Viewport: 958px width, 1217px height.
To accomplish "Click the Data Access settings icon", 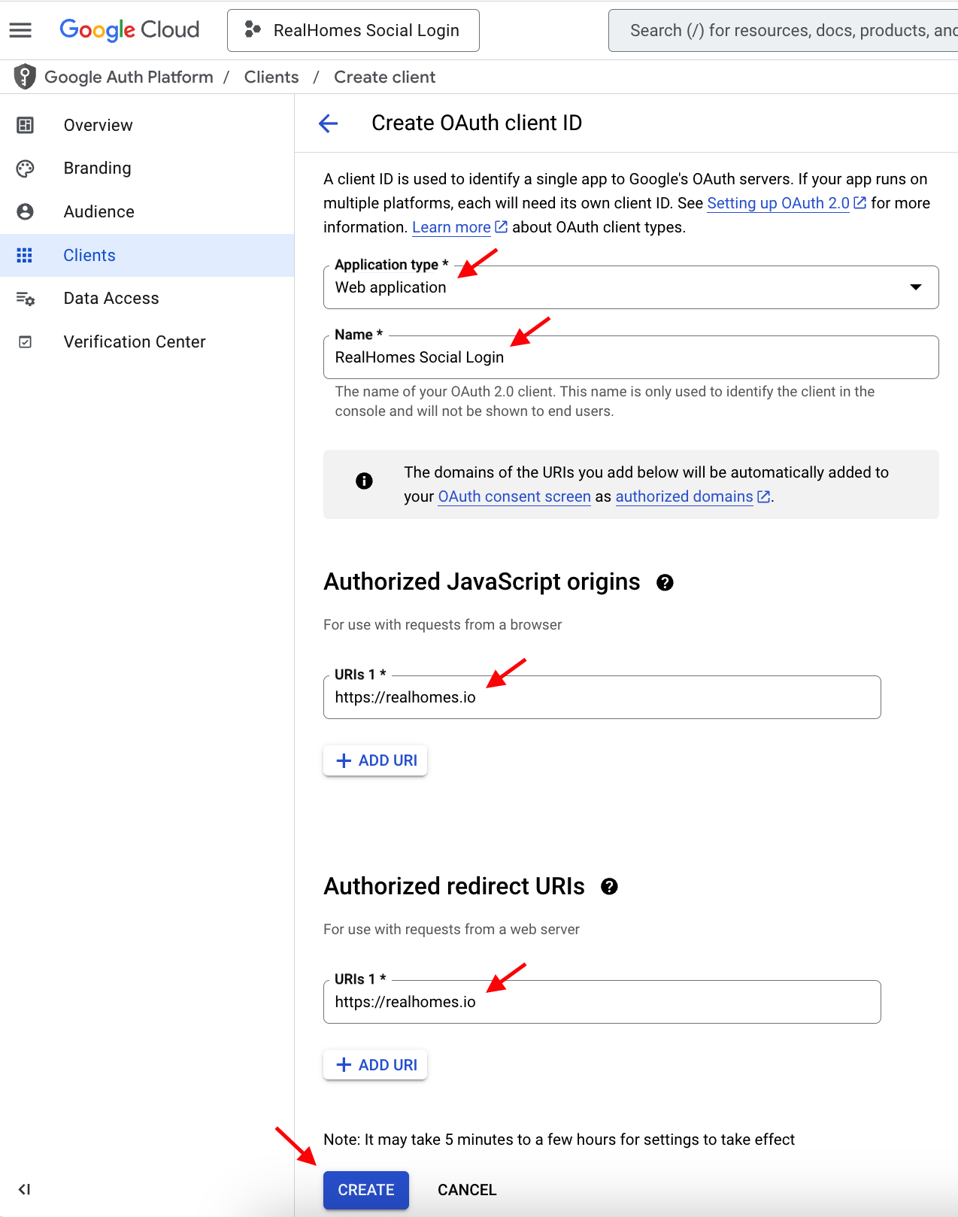I will coord(25,299).
